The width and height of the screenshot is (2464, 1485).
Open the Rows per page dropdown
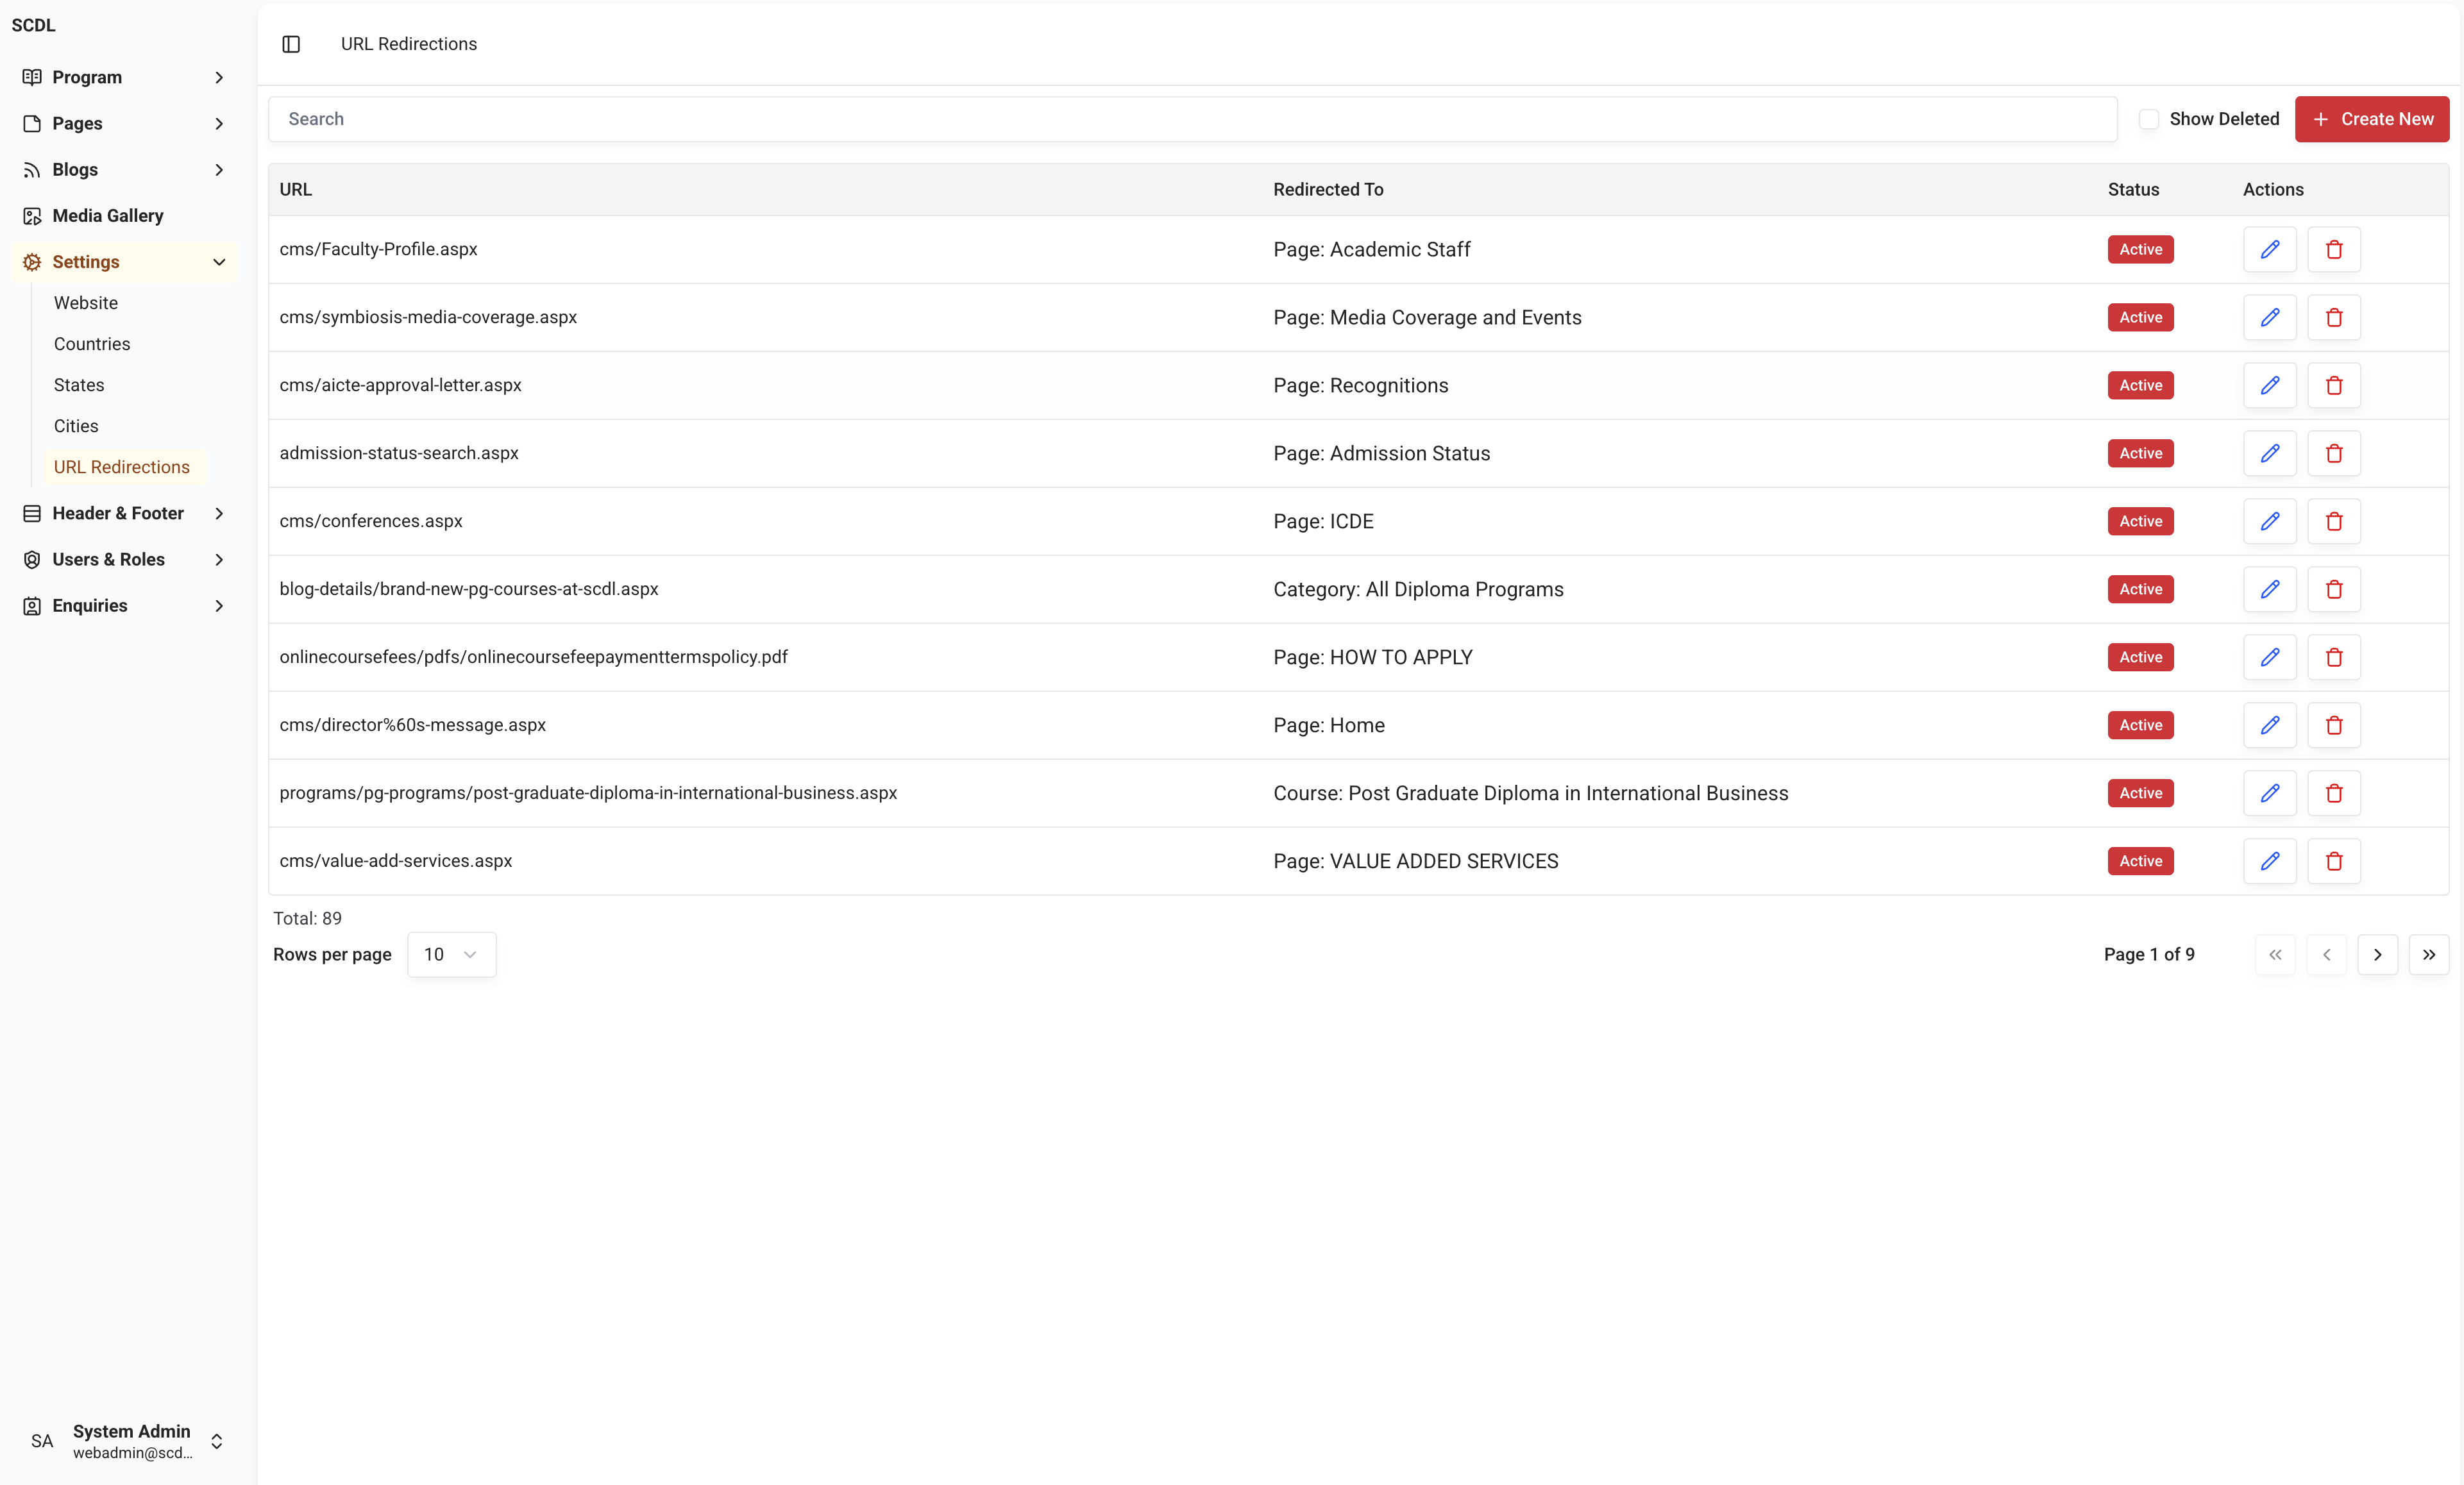tap(452, 954)
